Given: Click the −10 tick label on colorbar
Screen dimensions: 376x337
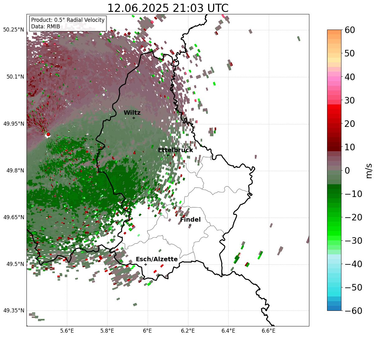Looking at the screenshot, I should pyautogui.click(x=353, y=194).
